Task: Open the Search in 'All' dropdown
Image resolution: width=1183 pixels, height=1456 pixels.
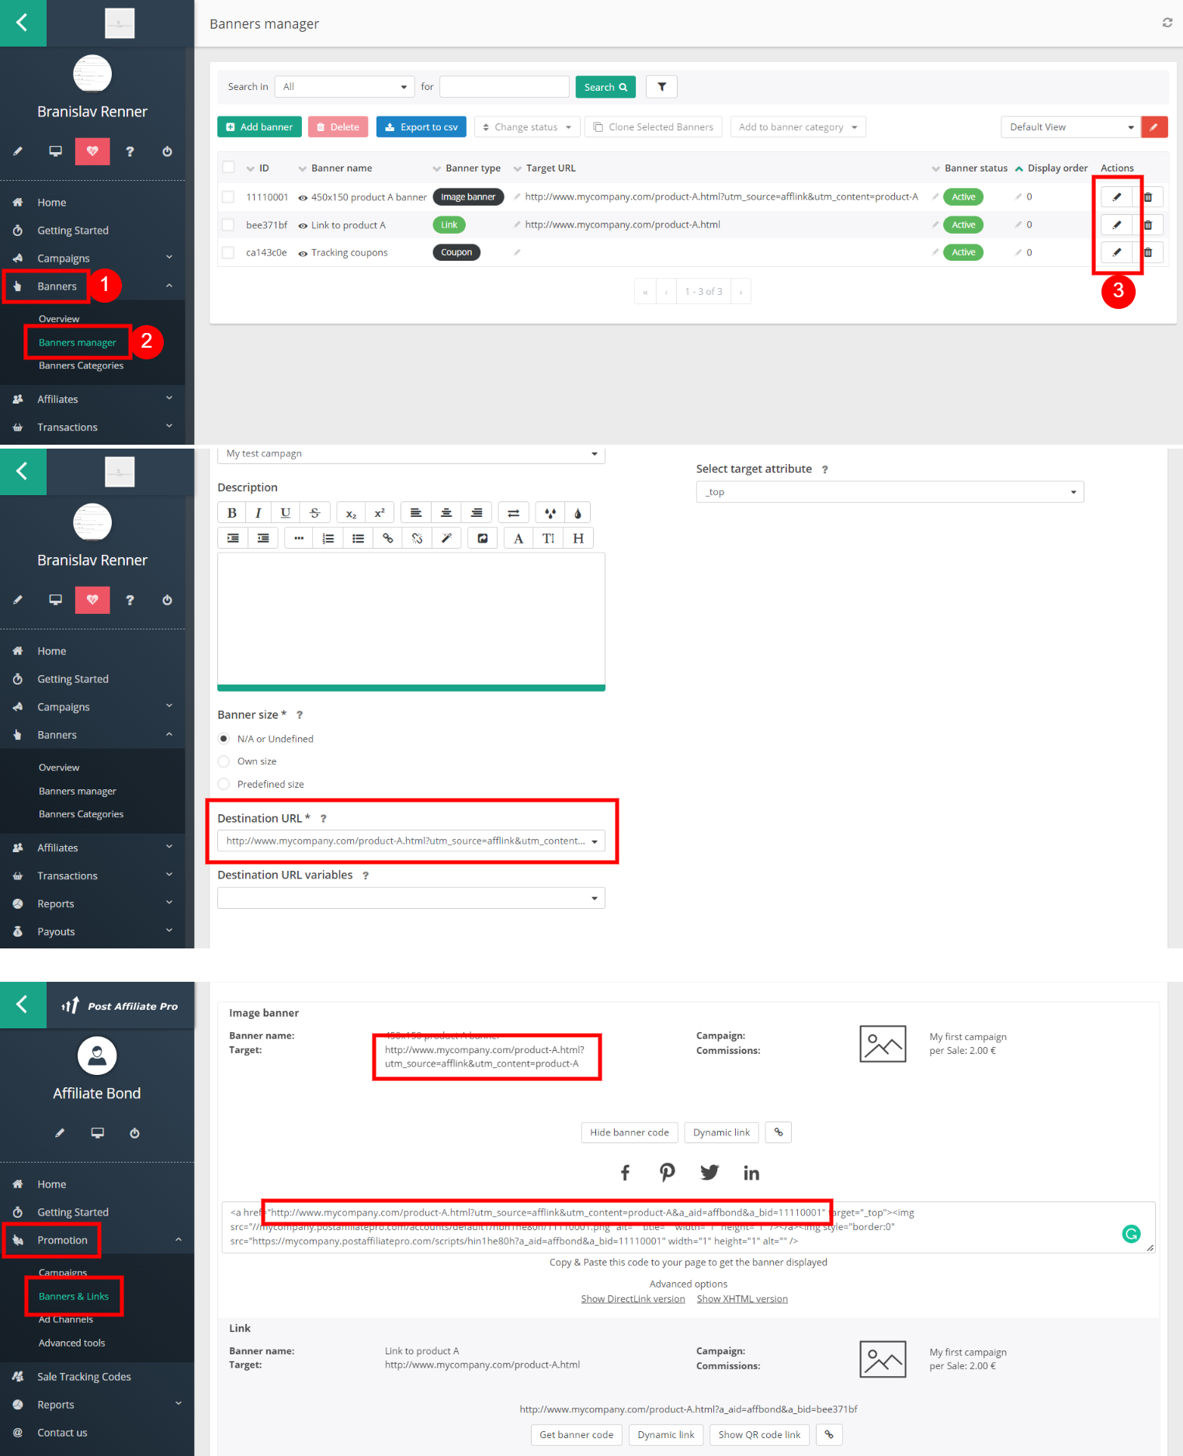Action: point(345,87)
